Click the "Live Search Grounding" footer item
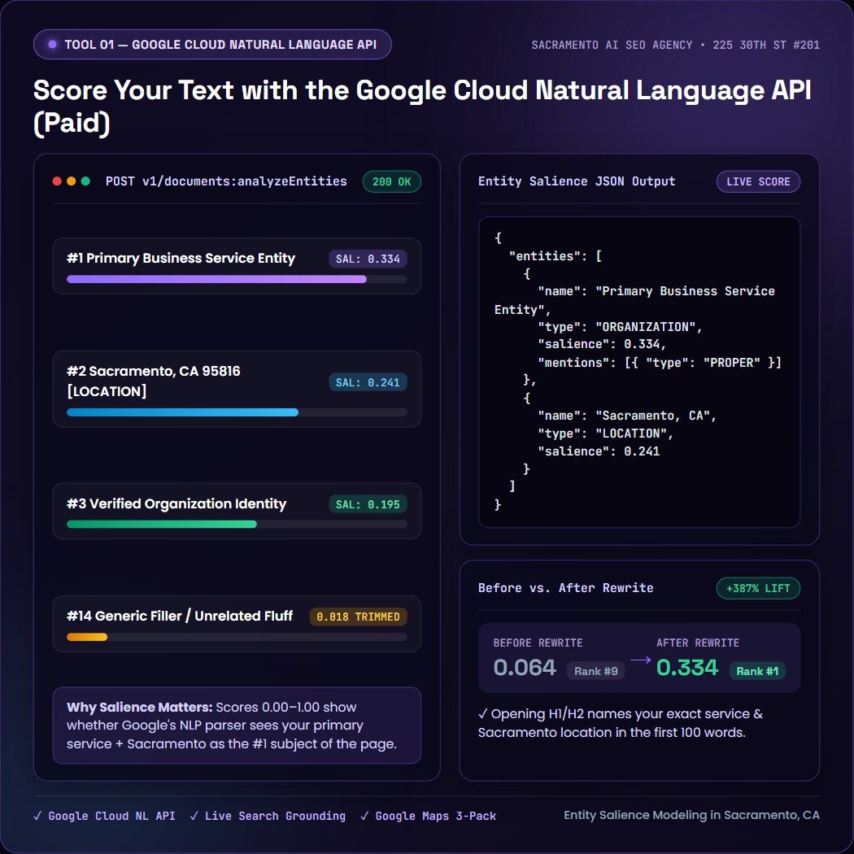Image resolution: width=854 pixels, height=854 pixels. pyautogui.click(x=268, y=816)
